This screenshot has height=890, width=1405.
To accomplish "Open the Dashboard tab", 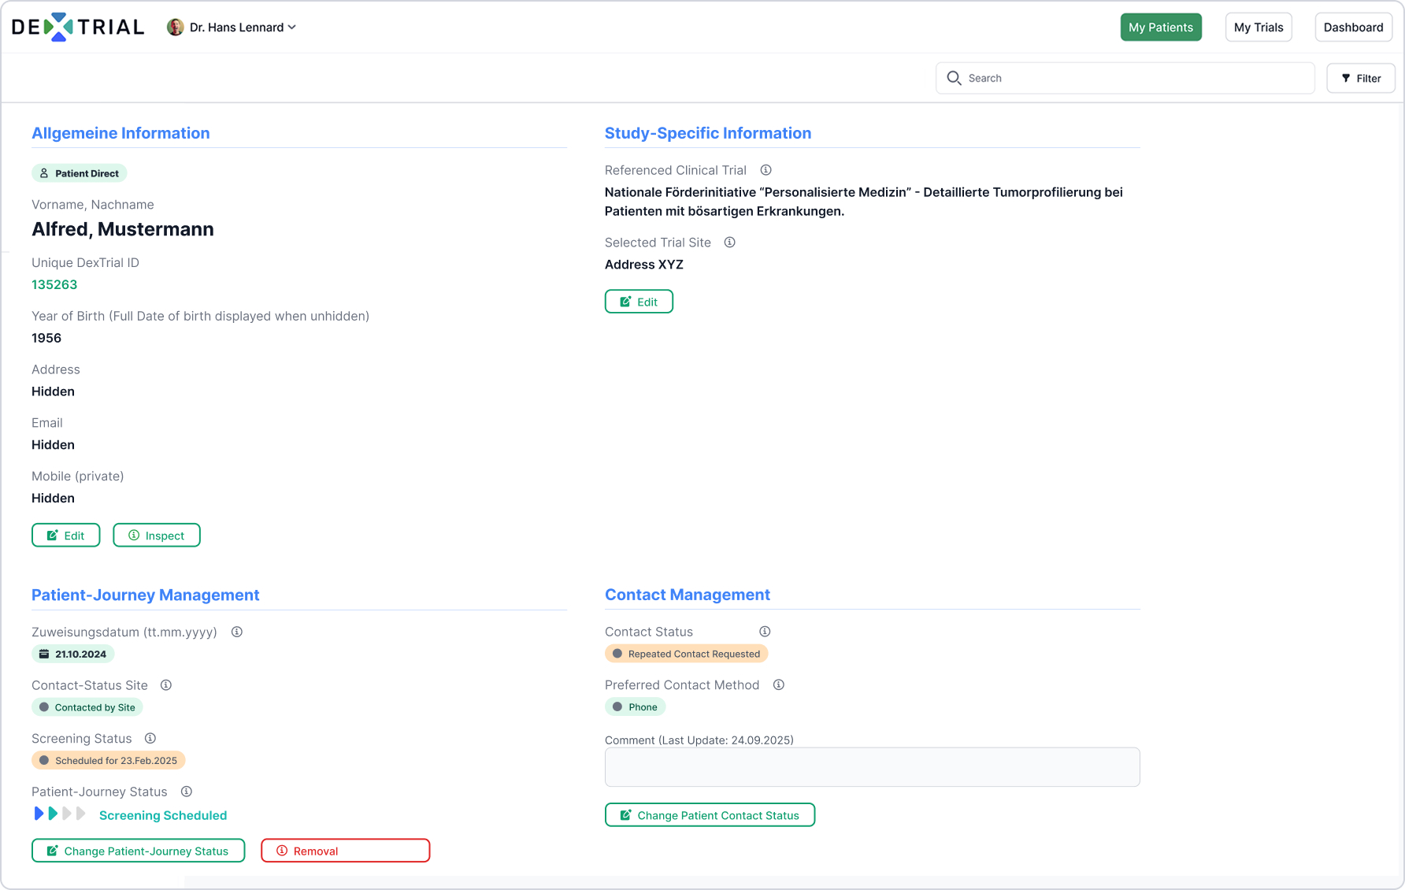I will [1352, 28].
